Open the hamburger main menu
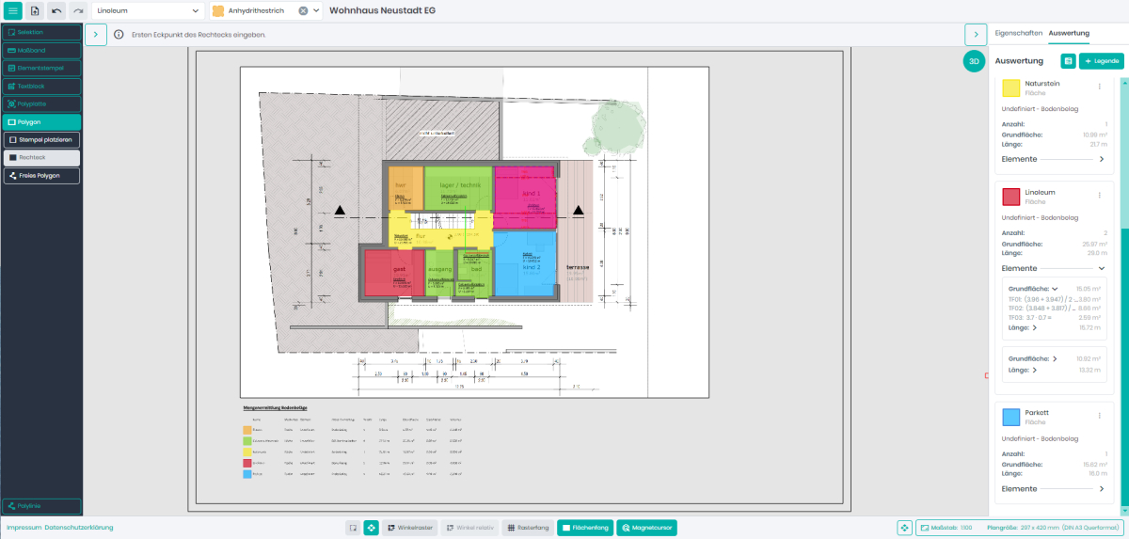 pyautogui.click(x=13, y=10)
